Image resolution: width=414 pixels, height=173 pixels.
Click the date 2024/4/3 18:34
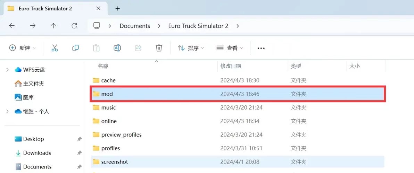tap(240, 121)
